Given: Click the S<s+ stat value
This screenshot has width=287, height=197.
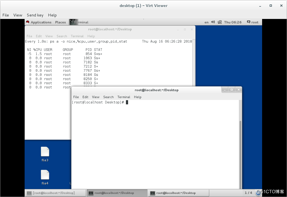Looking at the screenshot, I should click(x=98, y=54).
